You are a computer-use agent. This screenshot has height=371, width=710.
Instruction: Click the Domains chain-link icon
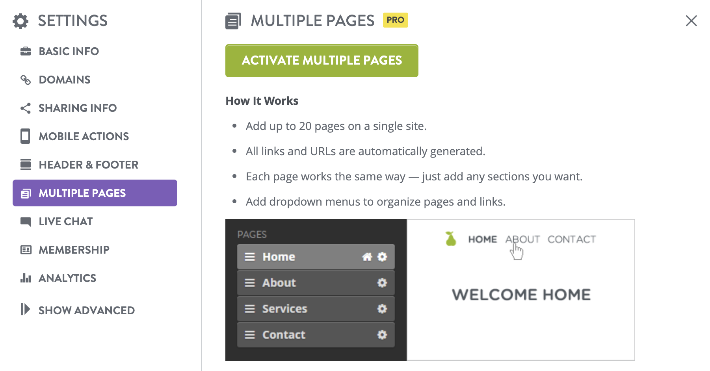(26, 80)
